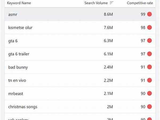Select the mrbeast keyword
This screenshot has height=120, width=160.
[15, 94]
